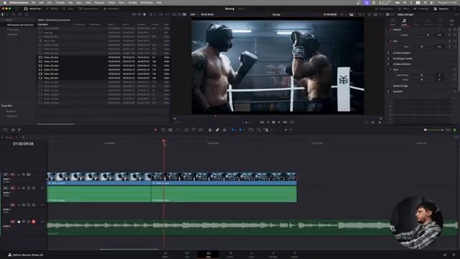
Task: Enable the Equalizer section
Action: point(390,91)
